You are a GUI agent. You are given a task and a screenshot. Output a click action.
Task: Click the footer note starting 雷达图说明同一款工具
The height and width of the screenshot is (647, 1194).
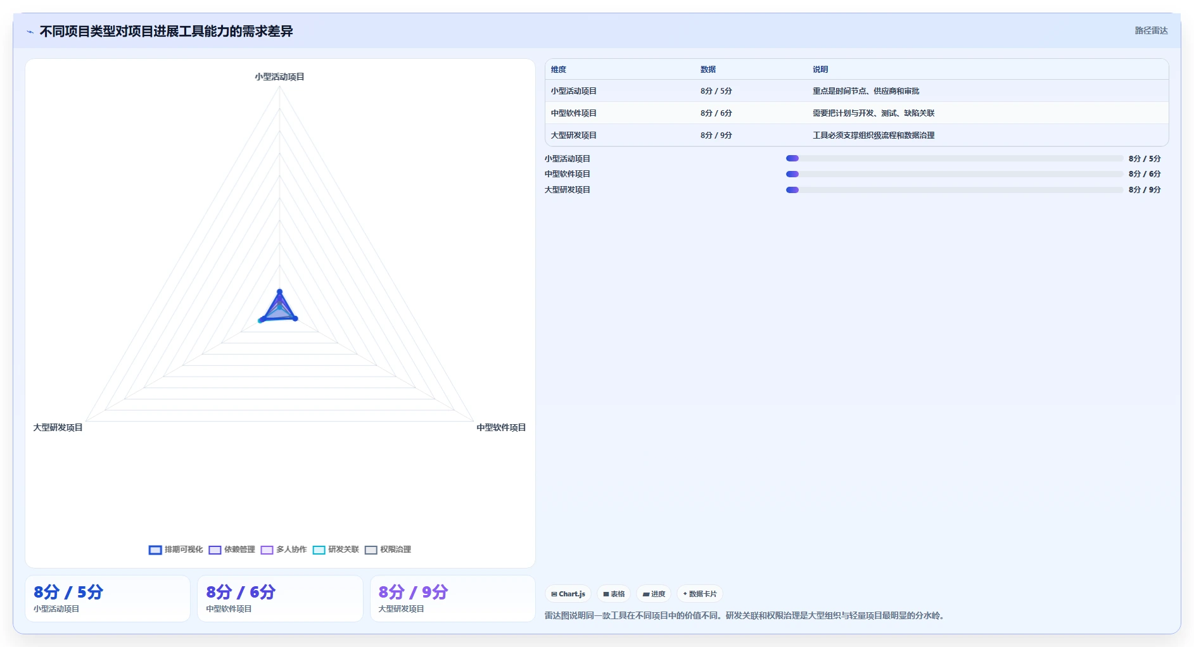(x=746, y=615)
